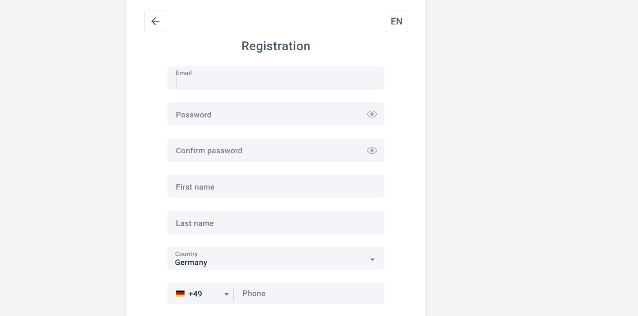
Task: Select the +49 dialing code
Action: [x=195, y=294]
